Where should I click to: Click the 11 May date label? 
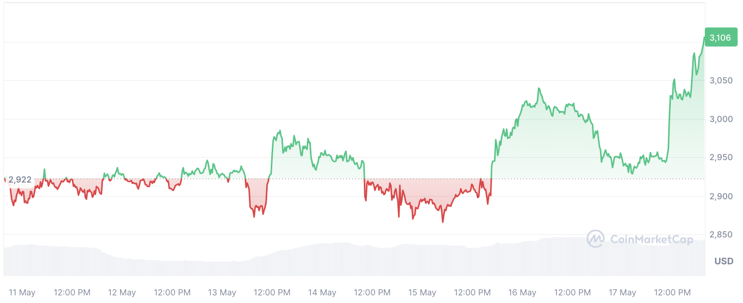tap(22, 292)
